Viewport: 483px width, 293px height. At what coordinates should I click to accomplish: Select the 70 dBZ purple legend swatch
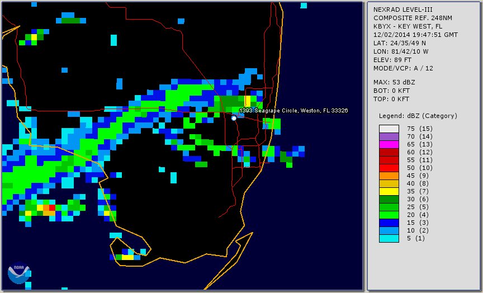pos(389,136)
